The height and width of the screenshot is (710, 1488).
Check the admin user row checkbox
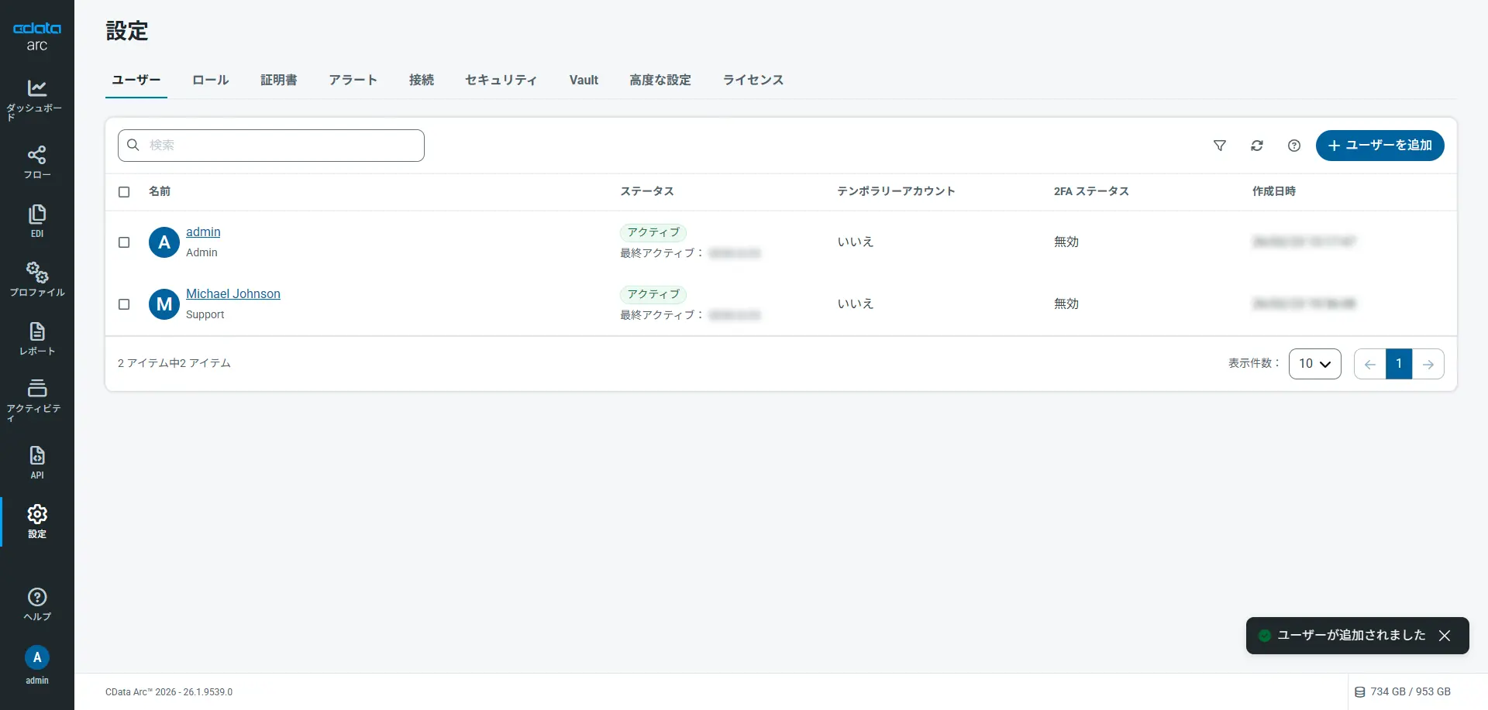click(124, 242)
